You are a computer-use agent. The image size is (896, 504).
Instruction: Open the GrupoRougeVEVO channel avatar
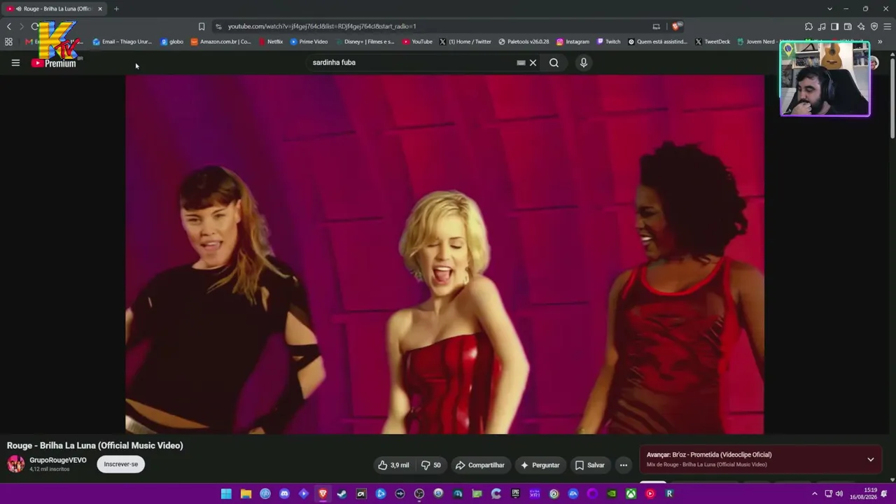pos(15,464)
